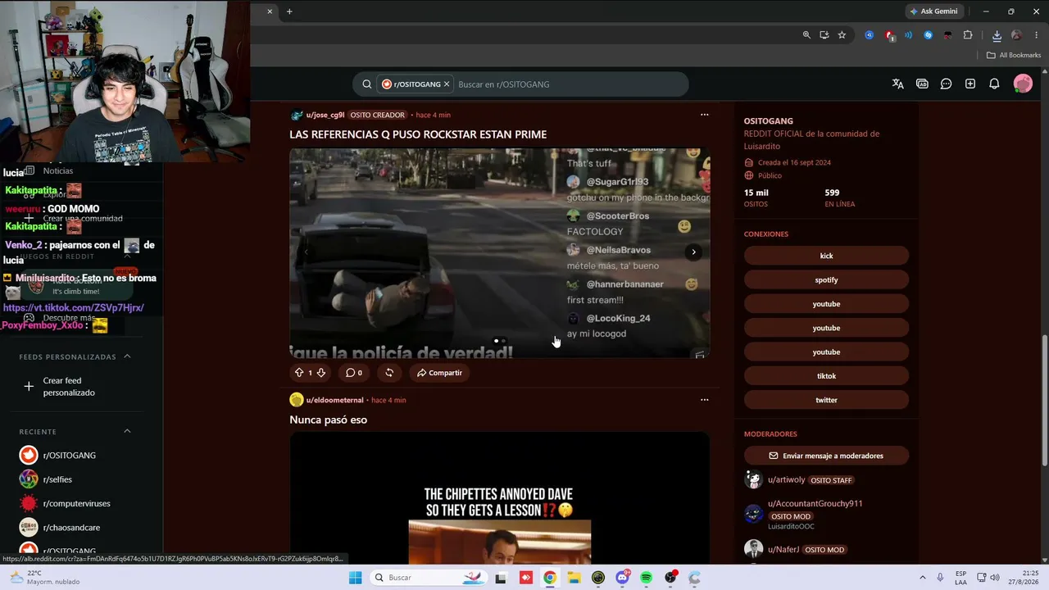The width and height of the screenshot is (1049, 590).
Task: Open r/chaosandcare in recent communities
Action: pyautogui.click(x=72, y=528)
